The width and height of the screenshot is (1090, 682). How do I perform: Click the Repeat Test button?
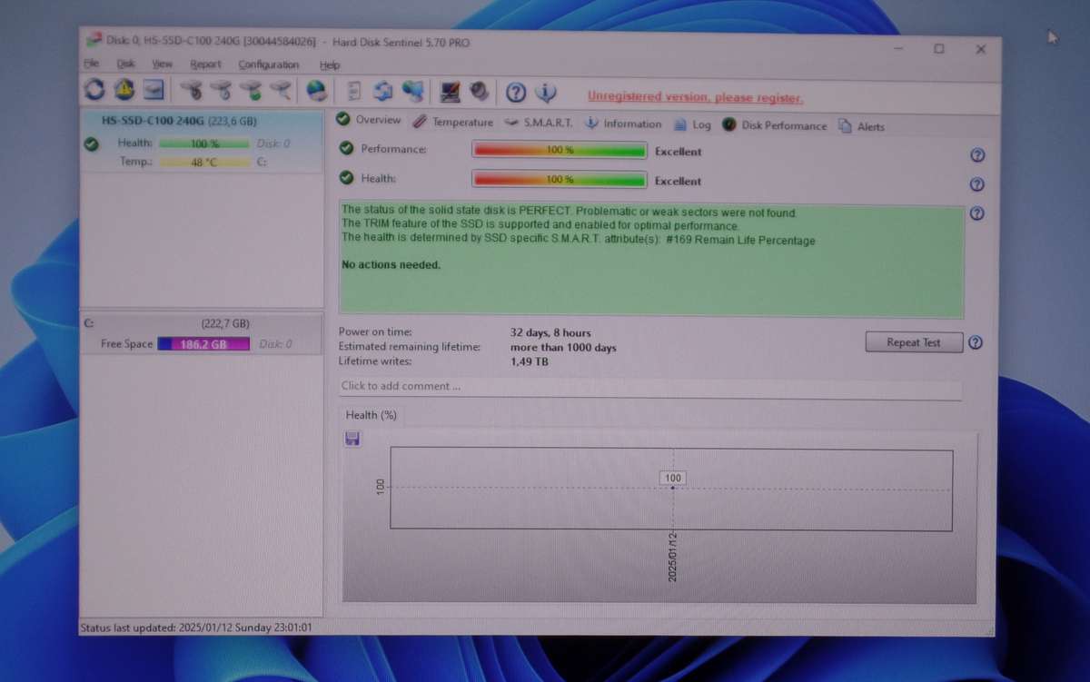click(x=913, y=341)
